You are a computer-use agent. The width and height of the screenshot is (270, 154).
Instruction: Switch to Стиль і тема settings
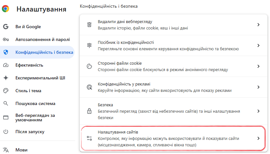pos(28,91)
